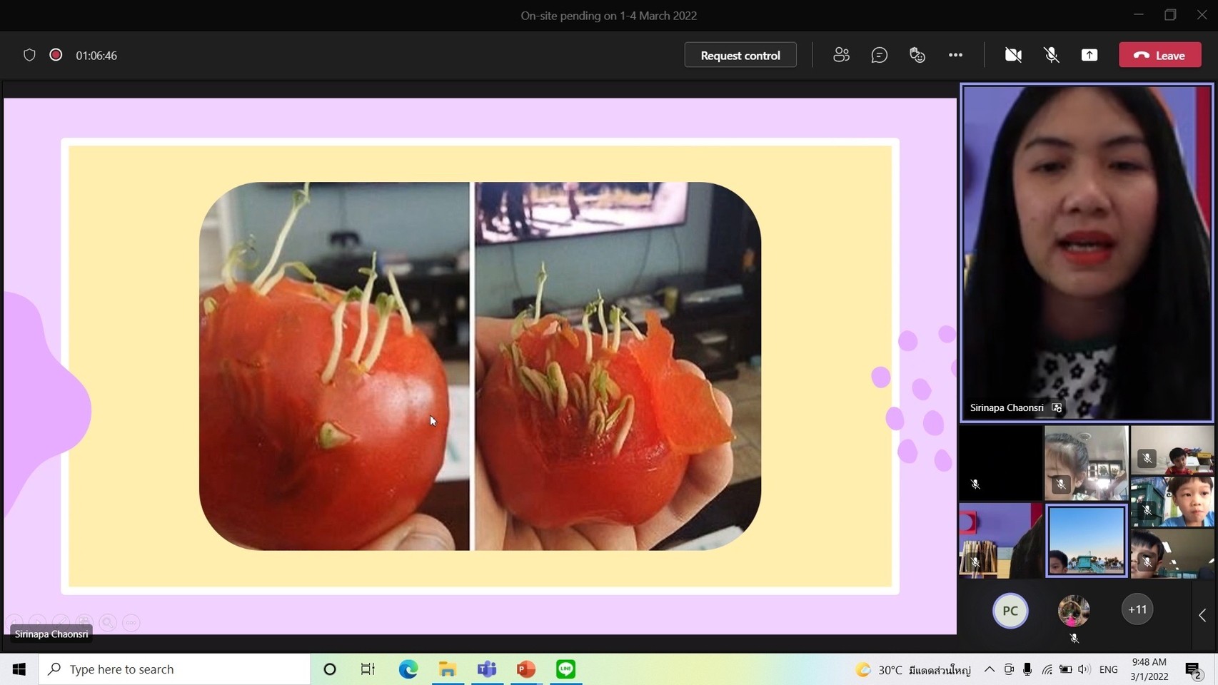Open Microsoft Teams in the taskbar
Screen dimensions: 1218x685
[x=487, y=669]
